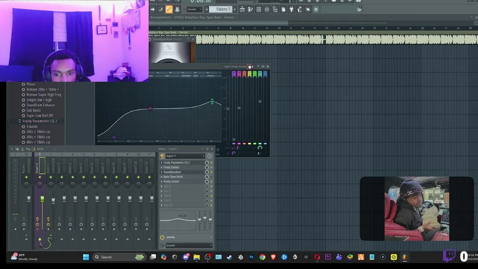Screen dimensions: 478x269
Task: Open Fruity Parametric EQ 2 slot options arrow
Action: [162, 163]
